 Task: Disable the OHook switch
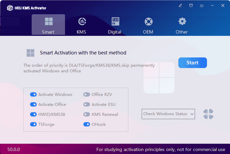click(87, 124)
